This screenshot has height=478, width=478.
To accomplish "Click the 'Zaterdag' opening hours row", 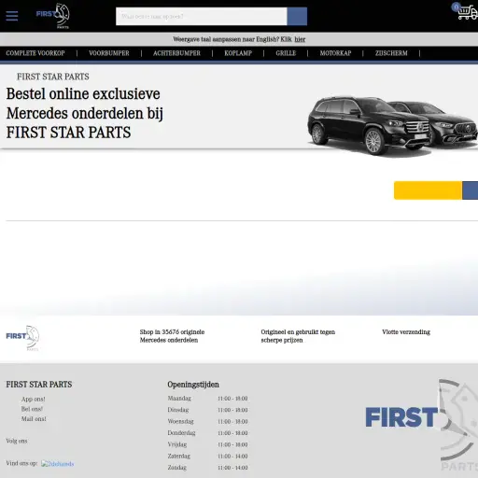I will point(207,457).
